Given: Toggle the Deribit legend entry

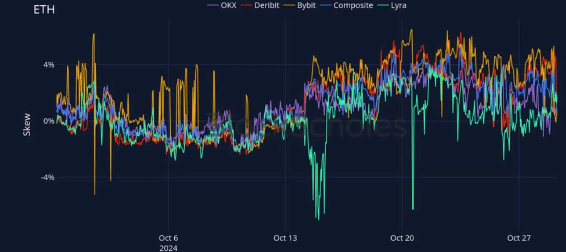Looking at the screenshot, I should 260,5.
